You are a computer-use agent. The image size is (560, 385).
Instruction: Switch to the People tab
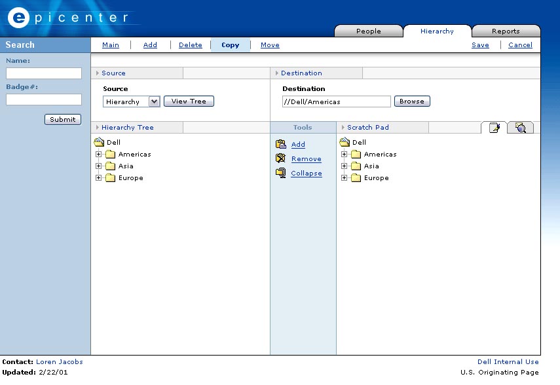tap(369, 31)
